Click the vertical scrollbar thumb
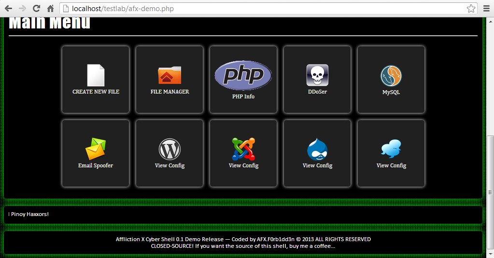The height and width of the screenshot is (258, 494). (x=490, y=192)
